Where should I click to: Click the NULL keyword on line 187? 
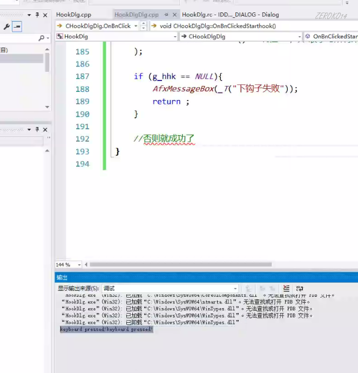[204, 76]
